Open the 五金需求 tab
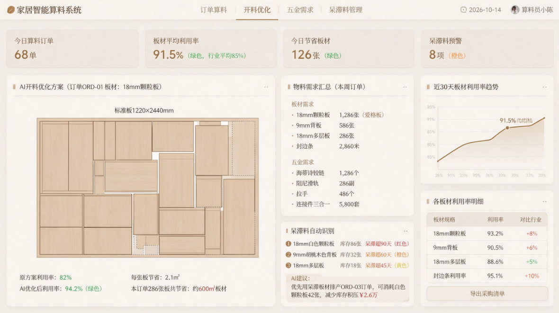559x313 pixels. click(x=300, y=10)
